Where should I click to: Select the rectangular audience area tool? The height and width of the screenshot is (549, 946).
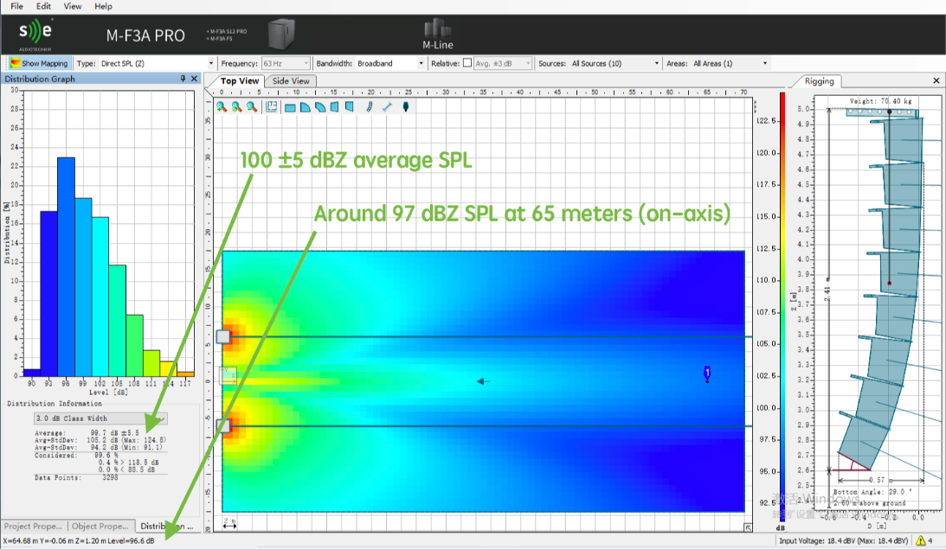pyautogui.click(x=291, y=107)
